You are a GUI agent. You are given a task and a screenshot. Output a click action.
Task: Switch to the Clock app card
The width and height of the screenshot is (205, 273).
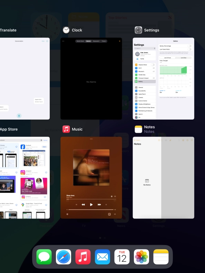91,79
